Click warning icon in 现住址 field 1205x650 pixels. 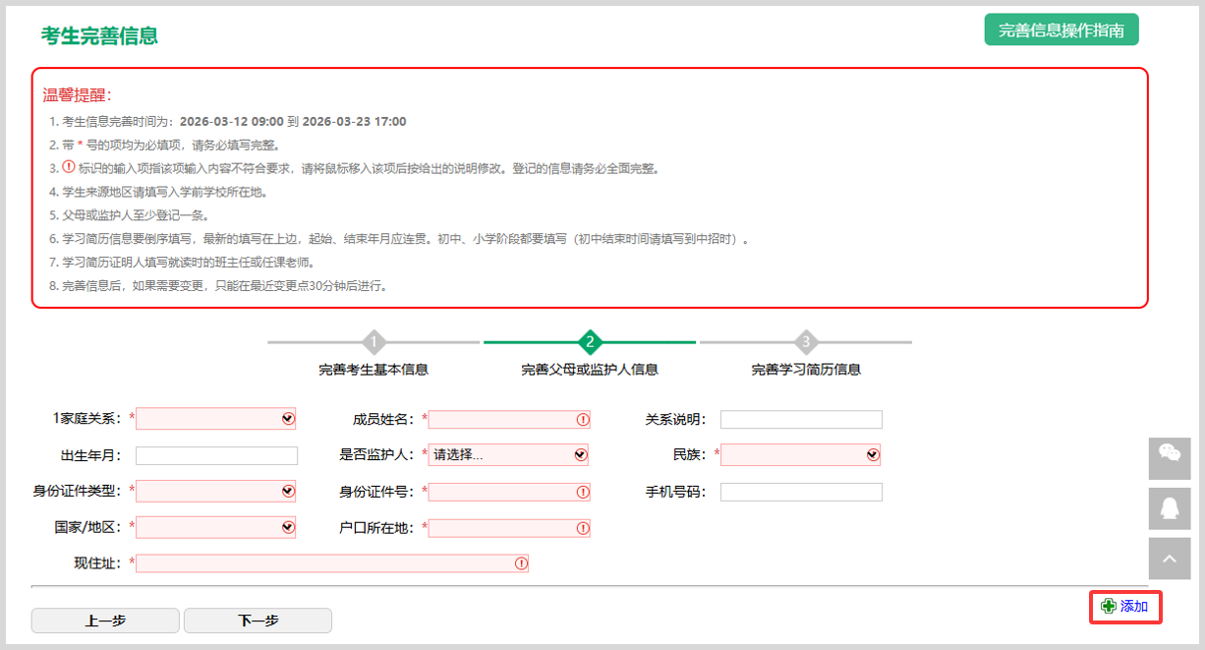pos(521,563)
